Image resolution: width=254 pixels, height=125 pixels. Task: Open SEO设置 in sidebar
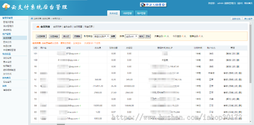pos(7,58)
